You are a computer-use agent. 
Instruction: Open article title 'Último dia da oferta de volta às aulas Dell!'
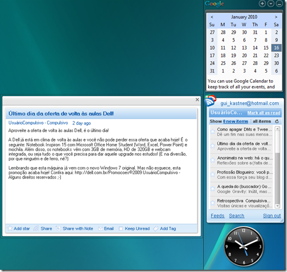tap(61, 114)
